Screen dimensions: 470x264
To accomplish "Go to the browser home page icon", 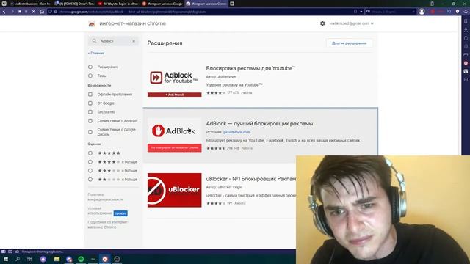I will tap(42, 12).
